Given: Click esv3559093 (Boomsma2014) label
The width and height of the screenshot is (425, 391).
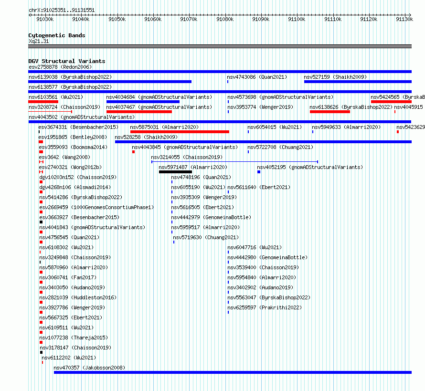Looking at the screenshot, I should 73,147.
